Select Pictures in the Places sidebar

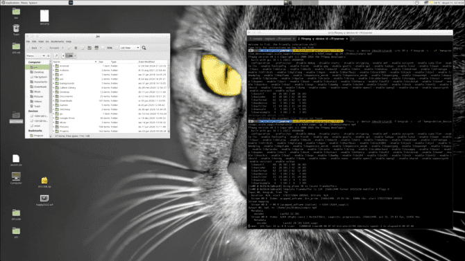(x=38, y=96)
